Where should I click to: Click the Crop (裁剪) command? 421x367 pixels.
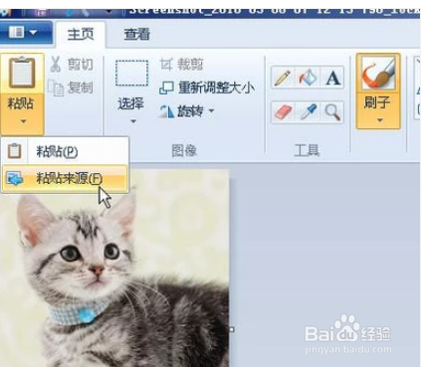181,64
